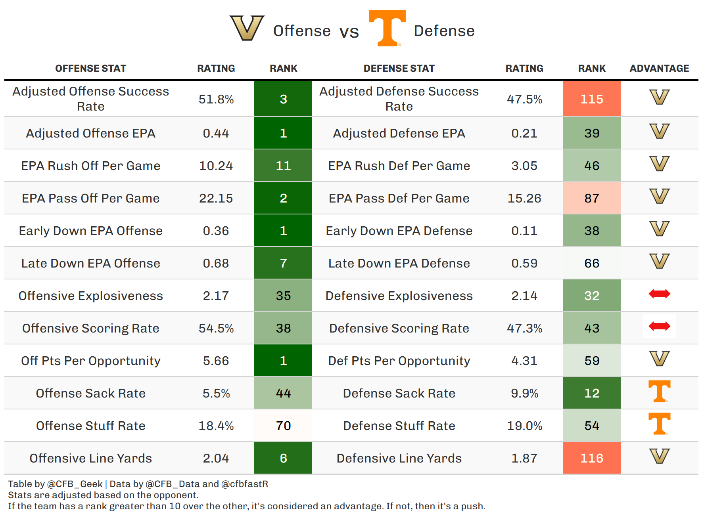Viewport: 702px width, 520px height.
Task: Click the Offensive Line Yards 2.04 rating
Action: coord(216,458)
